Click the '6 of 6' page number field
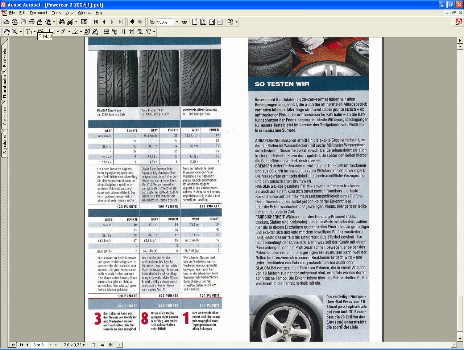 click(x=38, y=345)
